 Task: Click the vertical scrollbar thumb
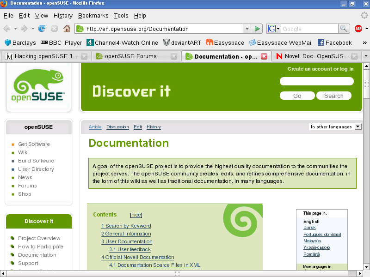(x=366, y=84)
